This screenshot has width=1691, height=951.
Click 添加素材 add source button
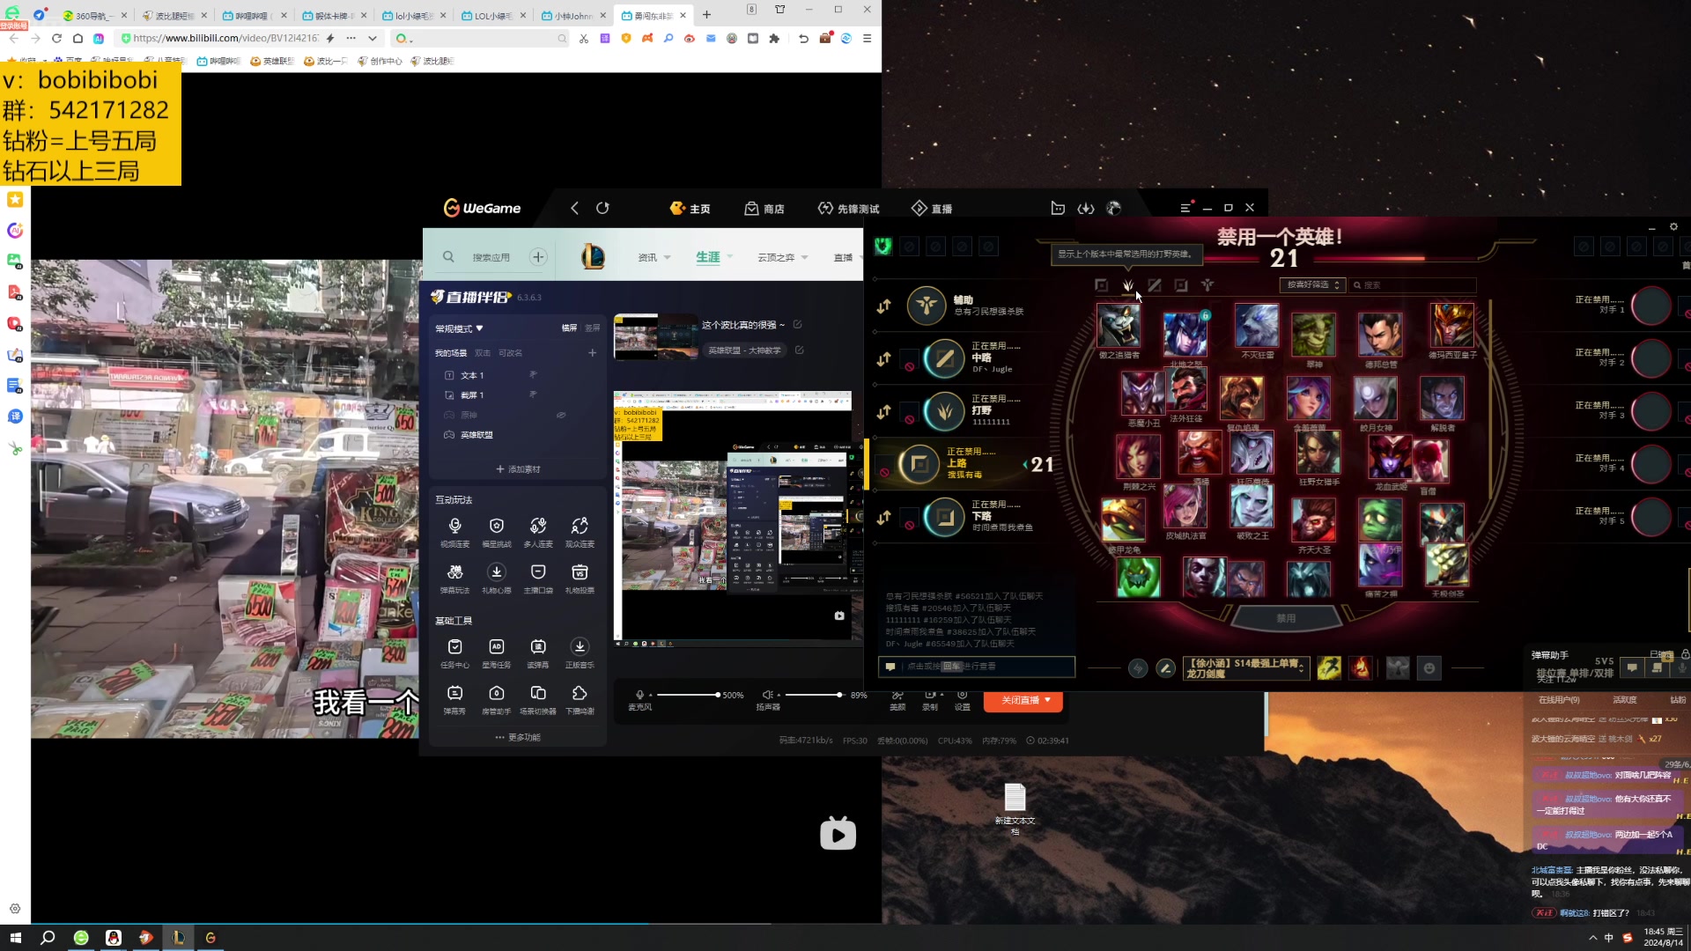click(x=518, y=469)
